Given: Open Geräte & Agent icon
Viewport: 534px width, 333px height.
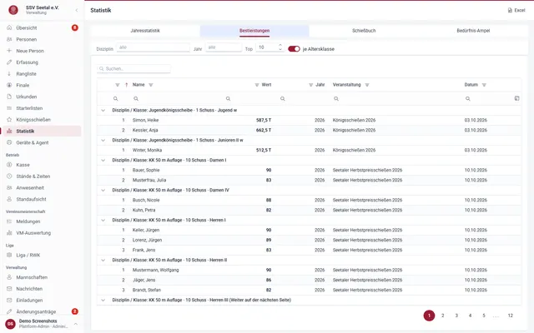Looking at the screenshot, I should (9, 142).
